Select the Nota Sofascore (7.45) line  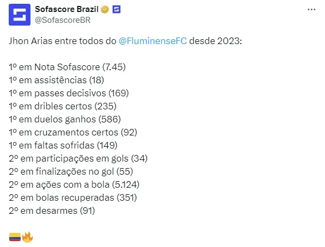point(67,67)
